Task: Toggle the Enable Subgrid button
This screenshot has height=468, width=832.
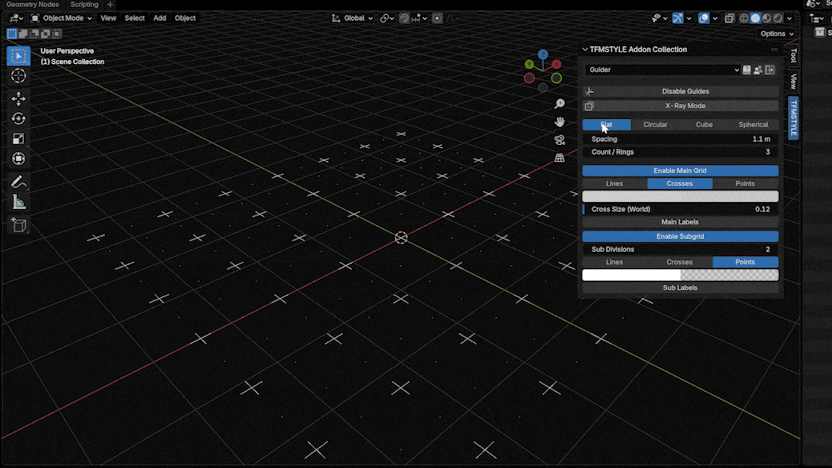Action: click(680, 237)
